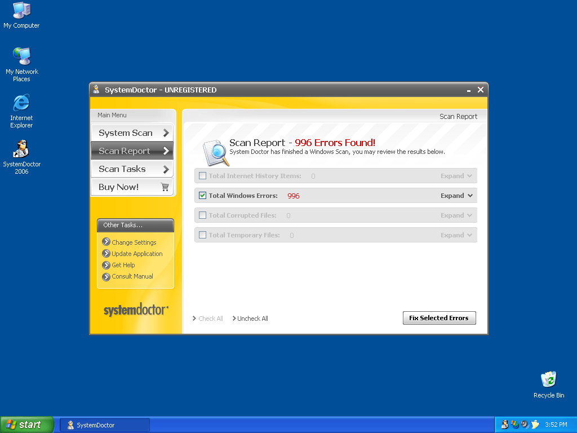This screenshot has width=577, height=433.
Task: Click the Windows Start button
Action: (26, 425)
